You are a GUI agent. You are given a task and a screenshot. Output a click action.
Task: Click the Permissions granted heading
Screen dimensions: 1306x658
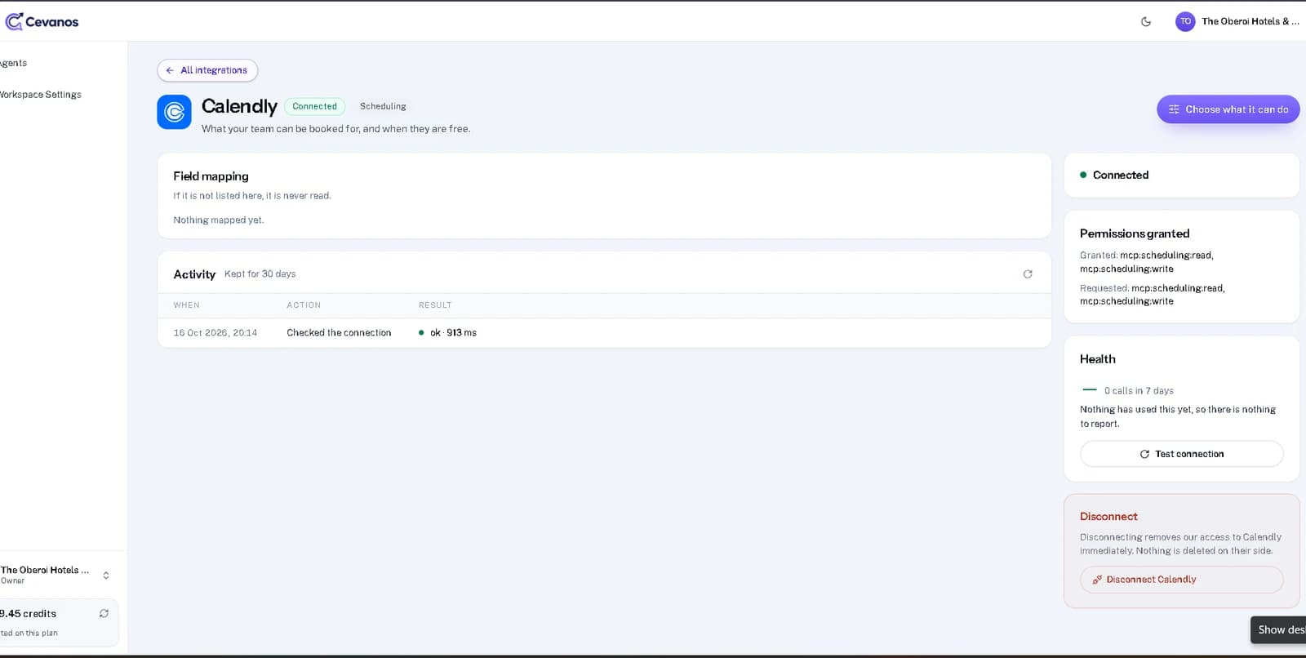[1135, 233]
